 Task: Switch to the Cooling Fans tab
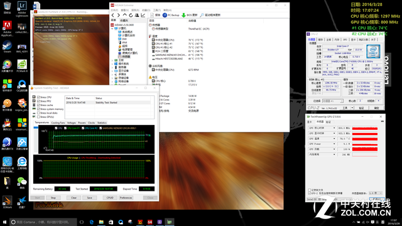[x=58, y=123]
